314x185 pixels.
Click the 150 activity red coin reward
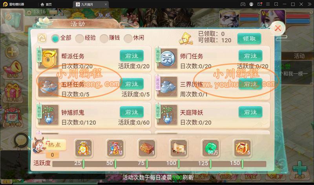pyautogui.click(x=242, y=148)
